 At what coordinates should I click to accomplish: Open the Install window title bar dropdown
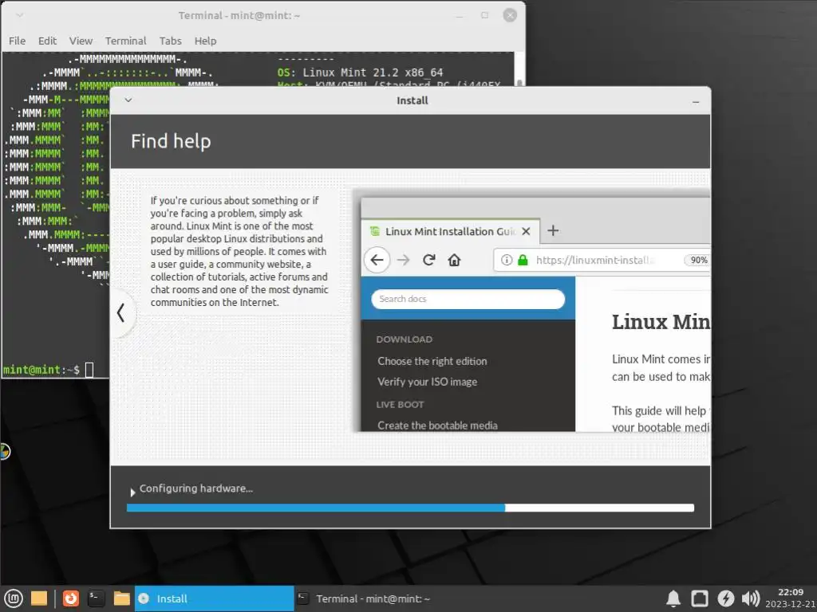(x=128, y=100)
